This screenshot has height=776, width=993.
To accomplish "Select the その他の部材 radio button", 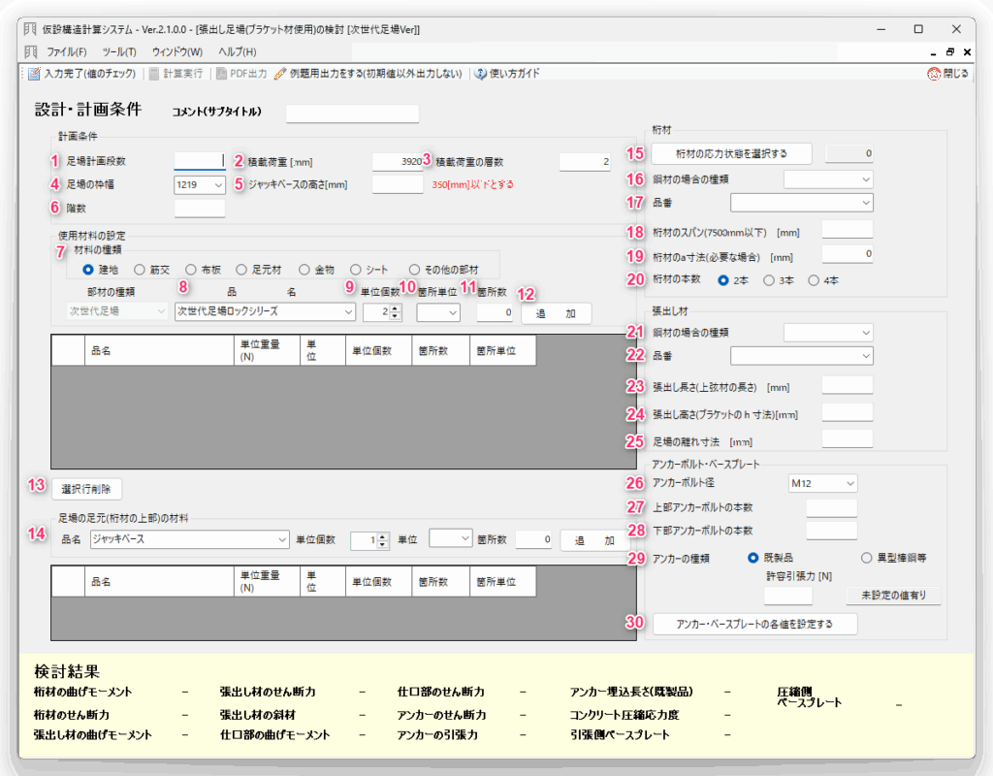I will pyautogui.click(x=414, y=270).
